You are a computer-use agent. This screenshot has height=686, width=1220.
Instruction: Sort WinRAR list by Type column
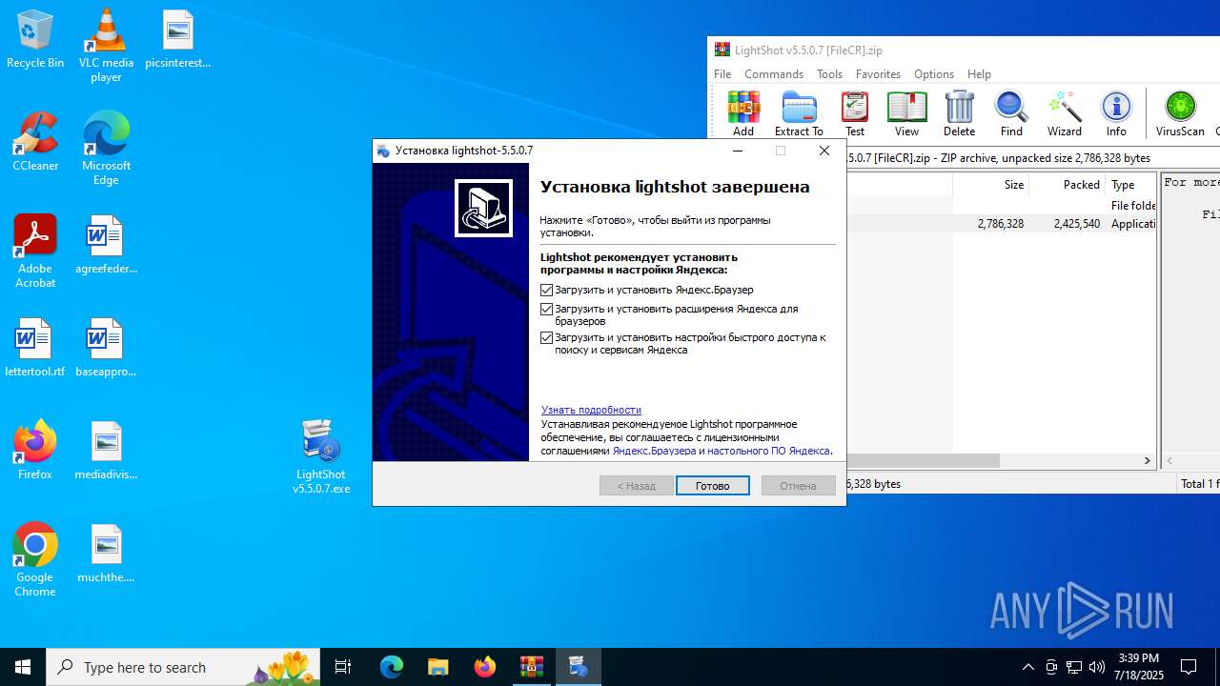[1130, 185]
